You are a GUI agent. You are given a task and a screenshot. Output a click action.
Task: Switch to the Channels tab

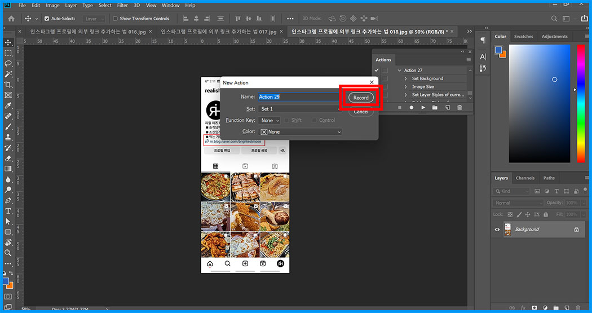tap(525, 178)
